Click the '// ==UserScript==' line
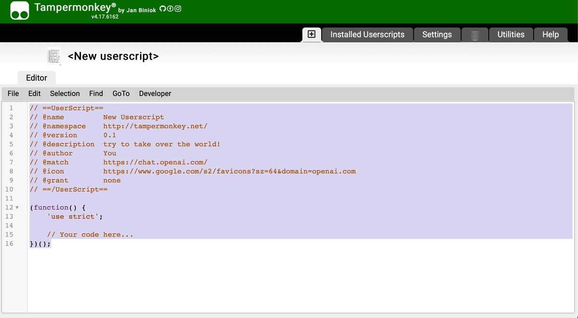The image size is (578, 318). click(x=67, y=108)
